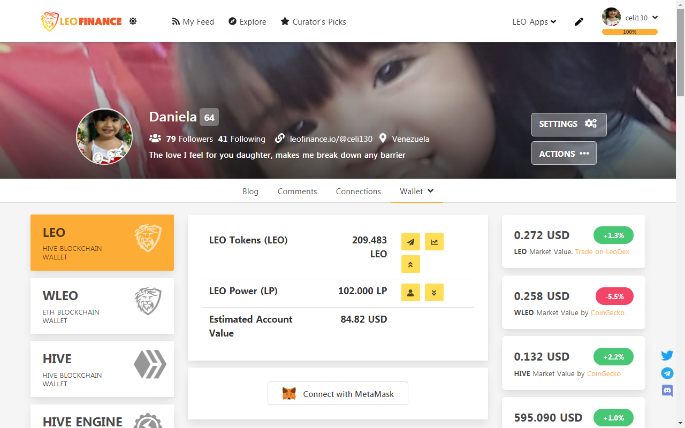Go to the Explore page
This screenshot has height=428, width=685.
tap(247, 21)
